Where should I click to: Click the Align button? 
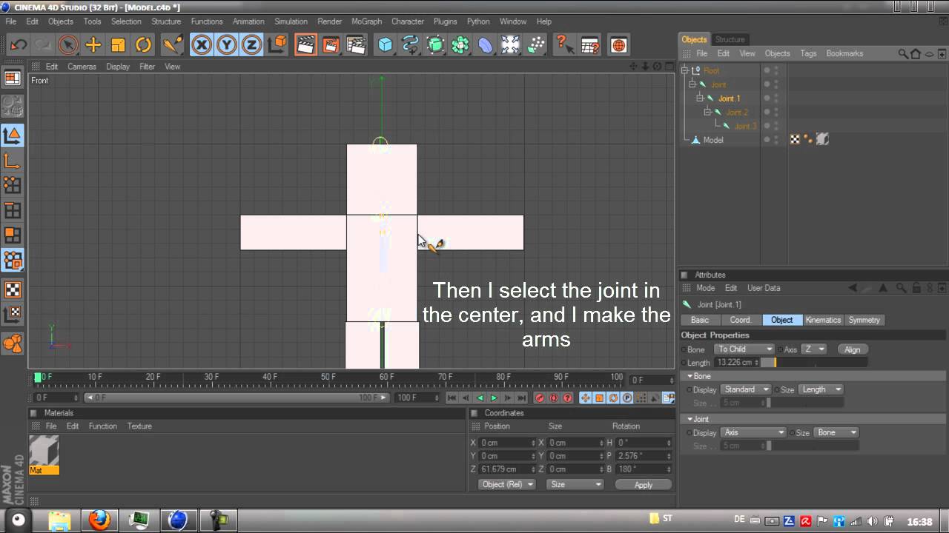pyautogui.click(x=853, y=349)
